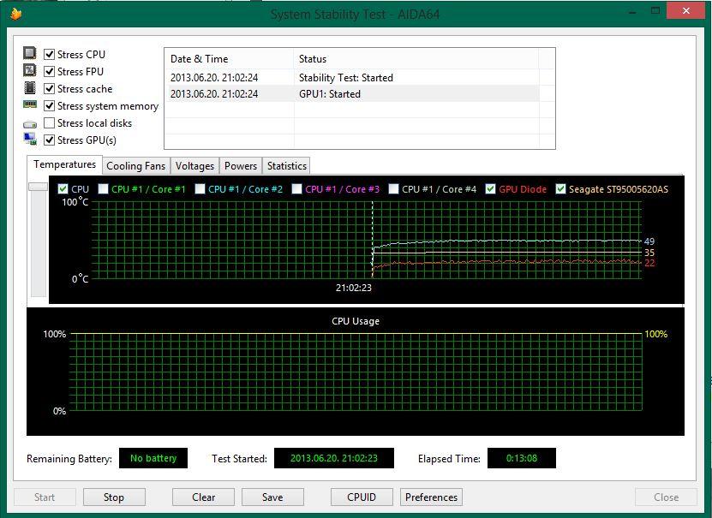Image resolution: width=712 pixels, height=518 pixels.
Task: Enable the CPU #1 / Core #3 graph checkbox
Action: point(297,189)
